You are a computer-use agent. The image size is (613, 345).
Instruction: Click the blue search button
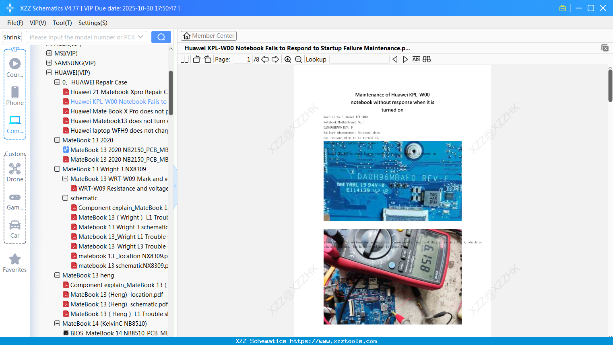161,37
